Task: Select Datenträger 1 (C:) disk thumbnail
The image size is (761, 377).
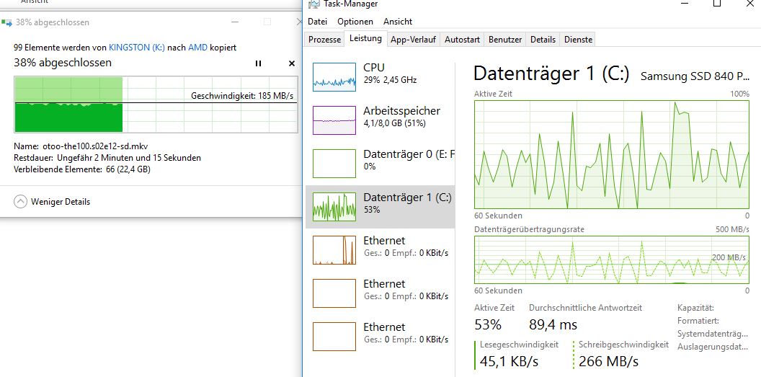Action: tap(334, 206)
